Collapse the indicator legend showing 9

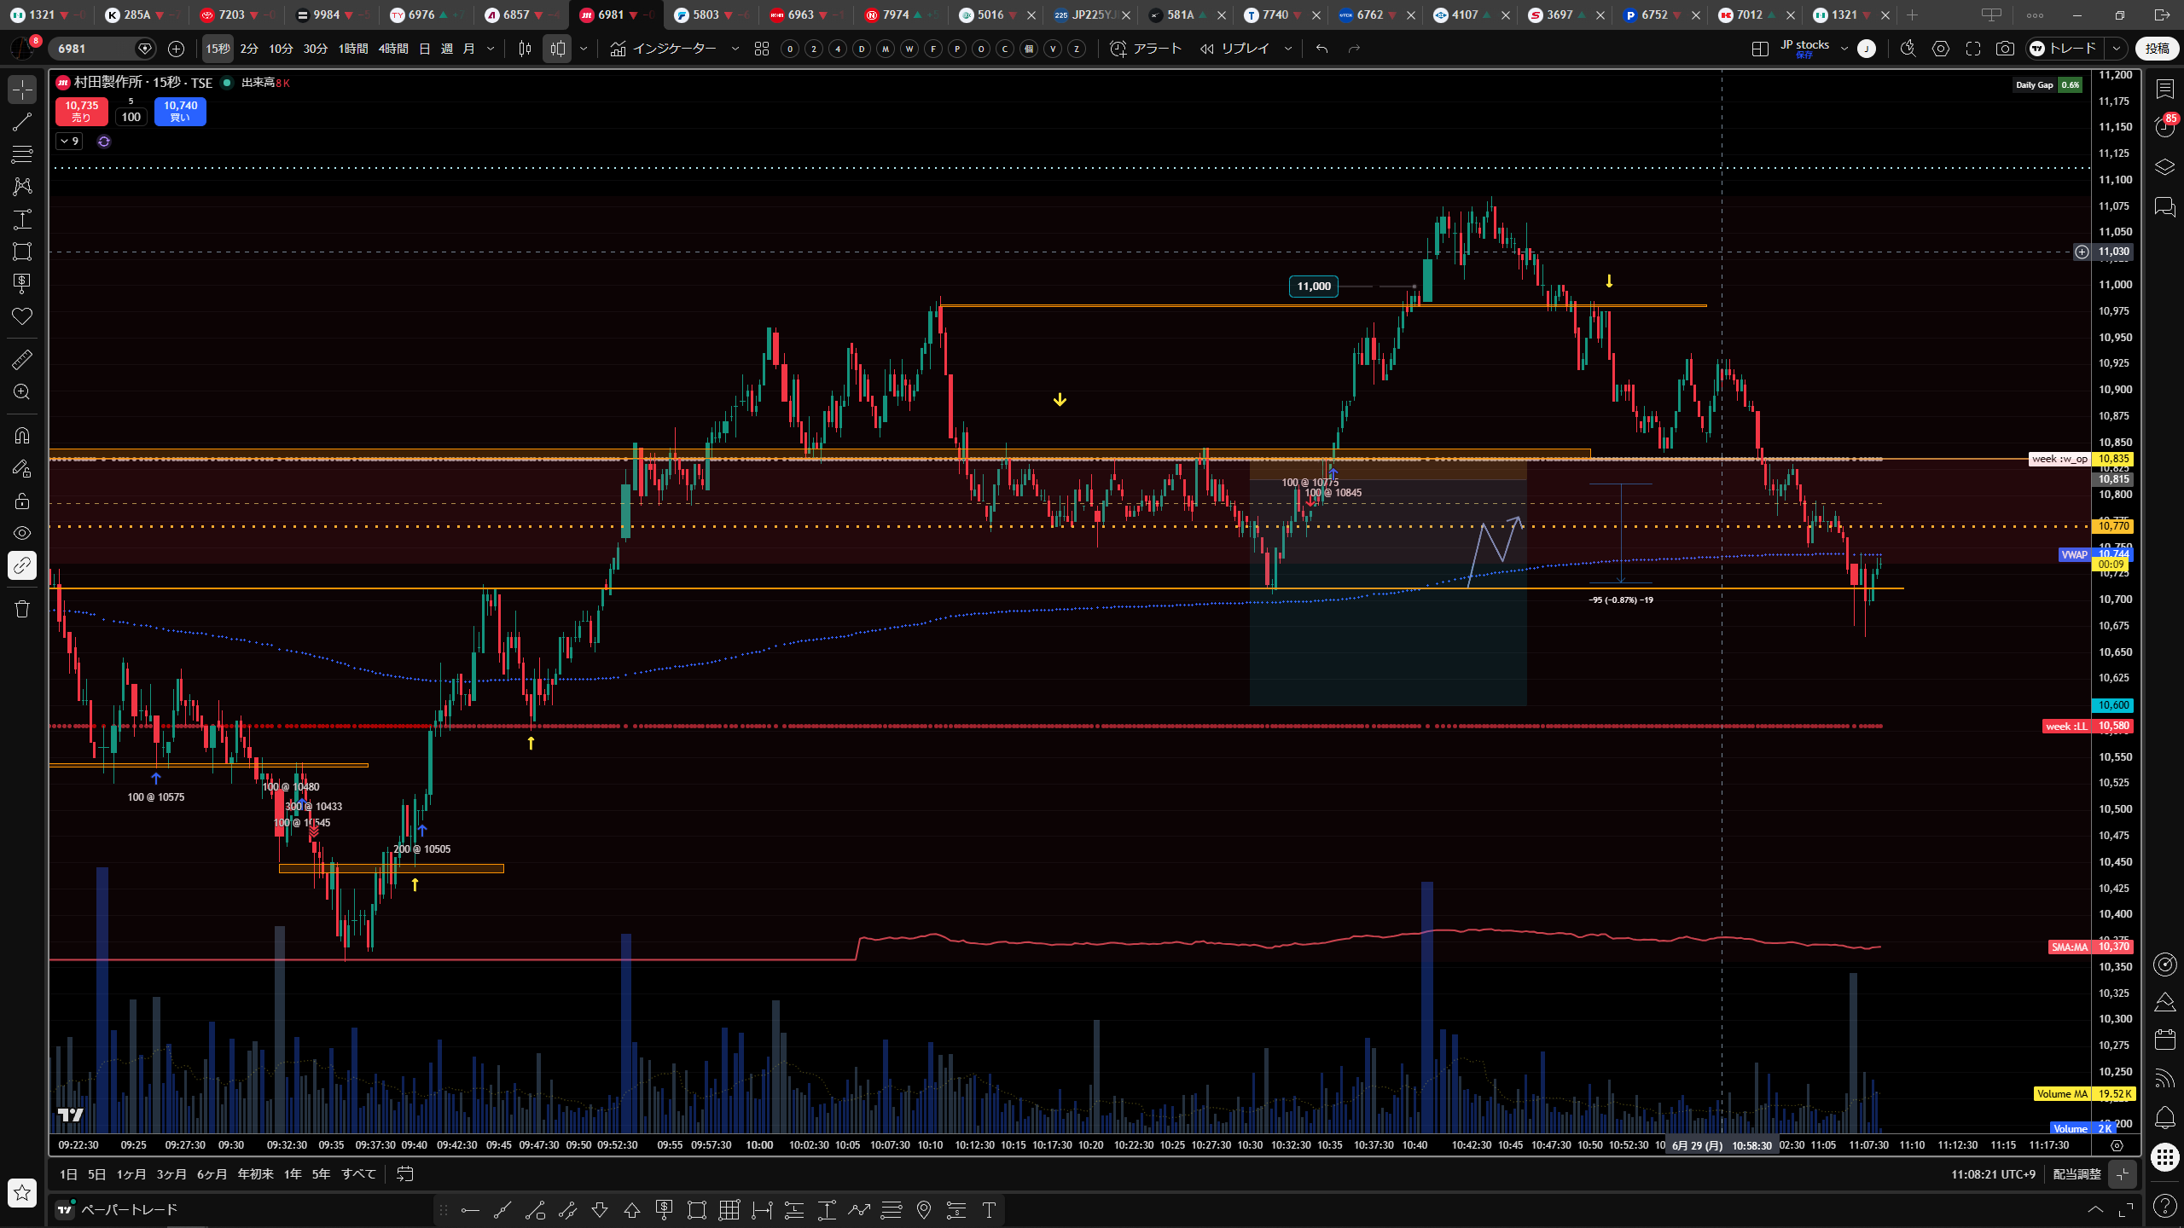70,142
